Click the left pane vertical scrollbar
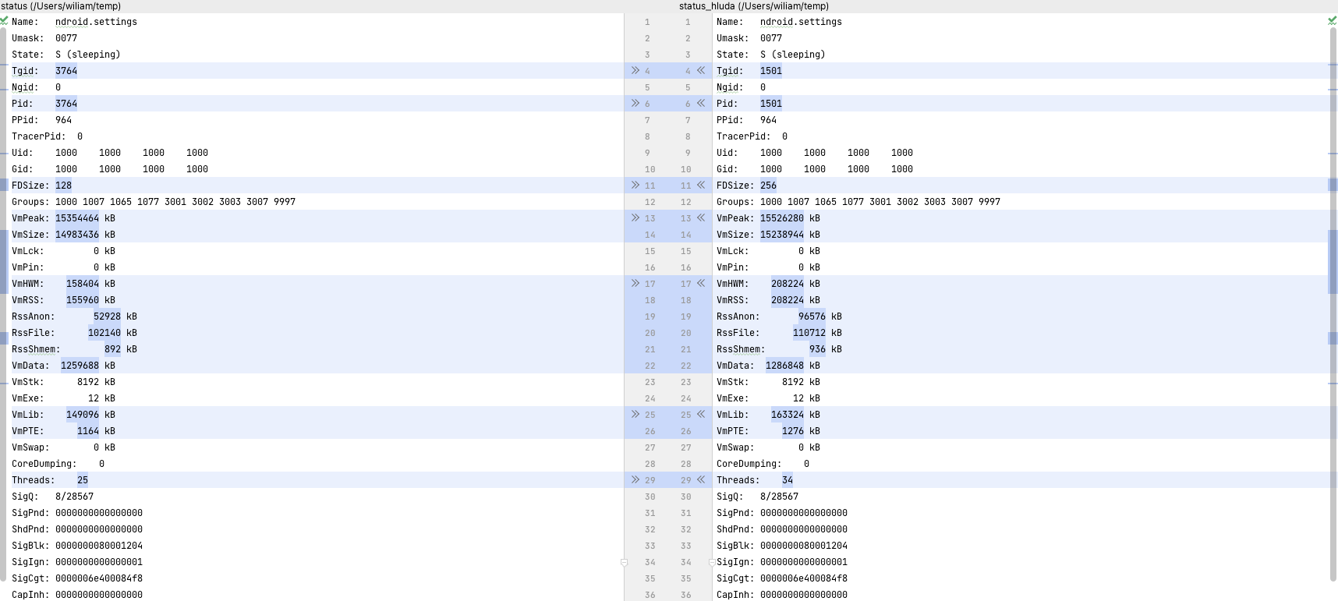The height and width of the screenshot is (601, 1338). pos(3,304)
